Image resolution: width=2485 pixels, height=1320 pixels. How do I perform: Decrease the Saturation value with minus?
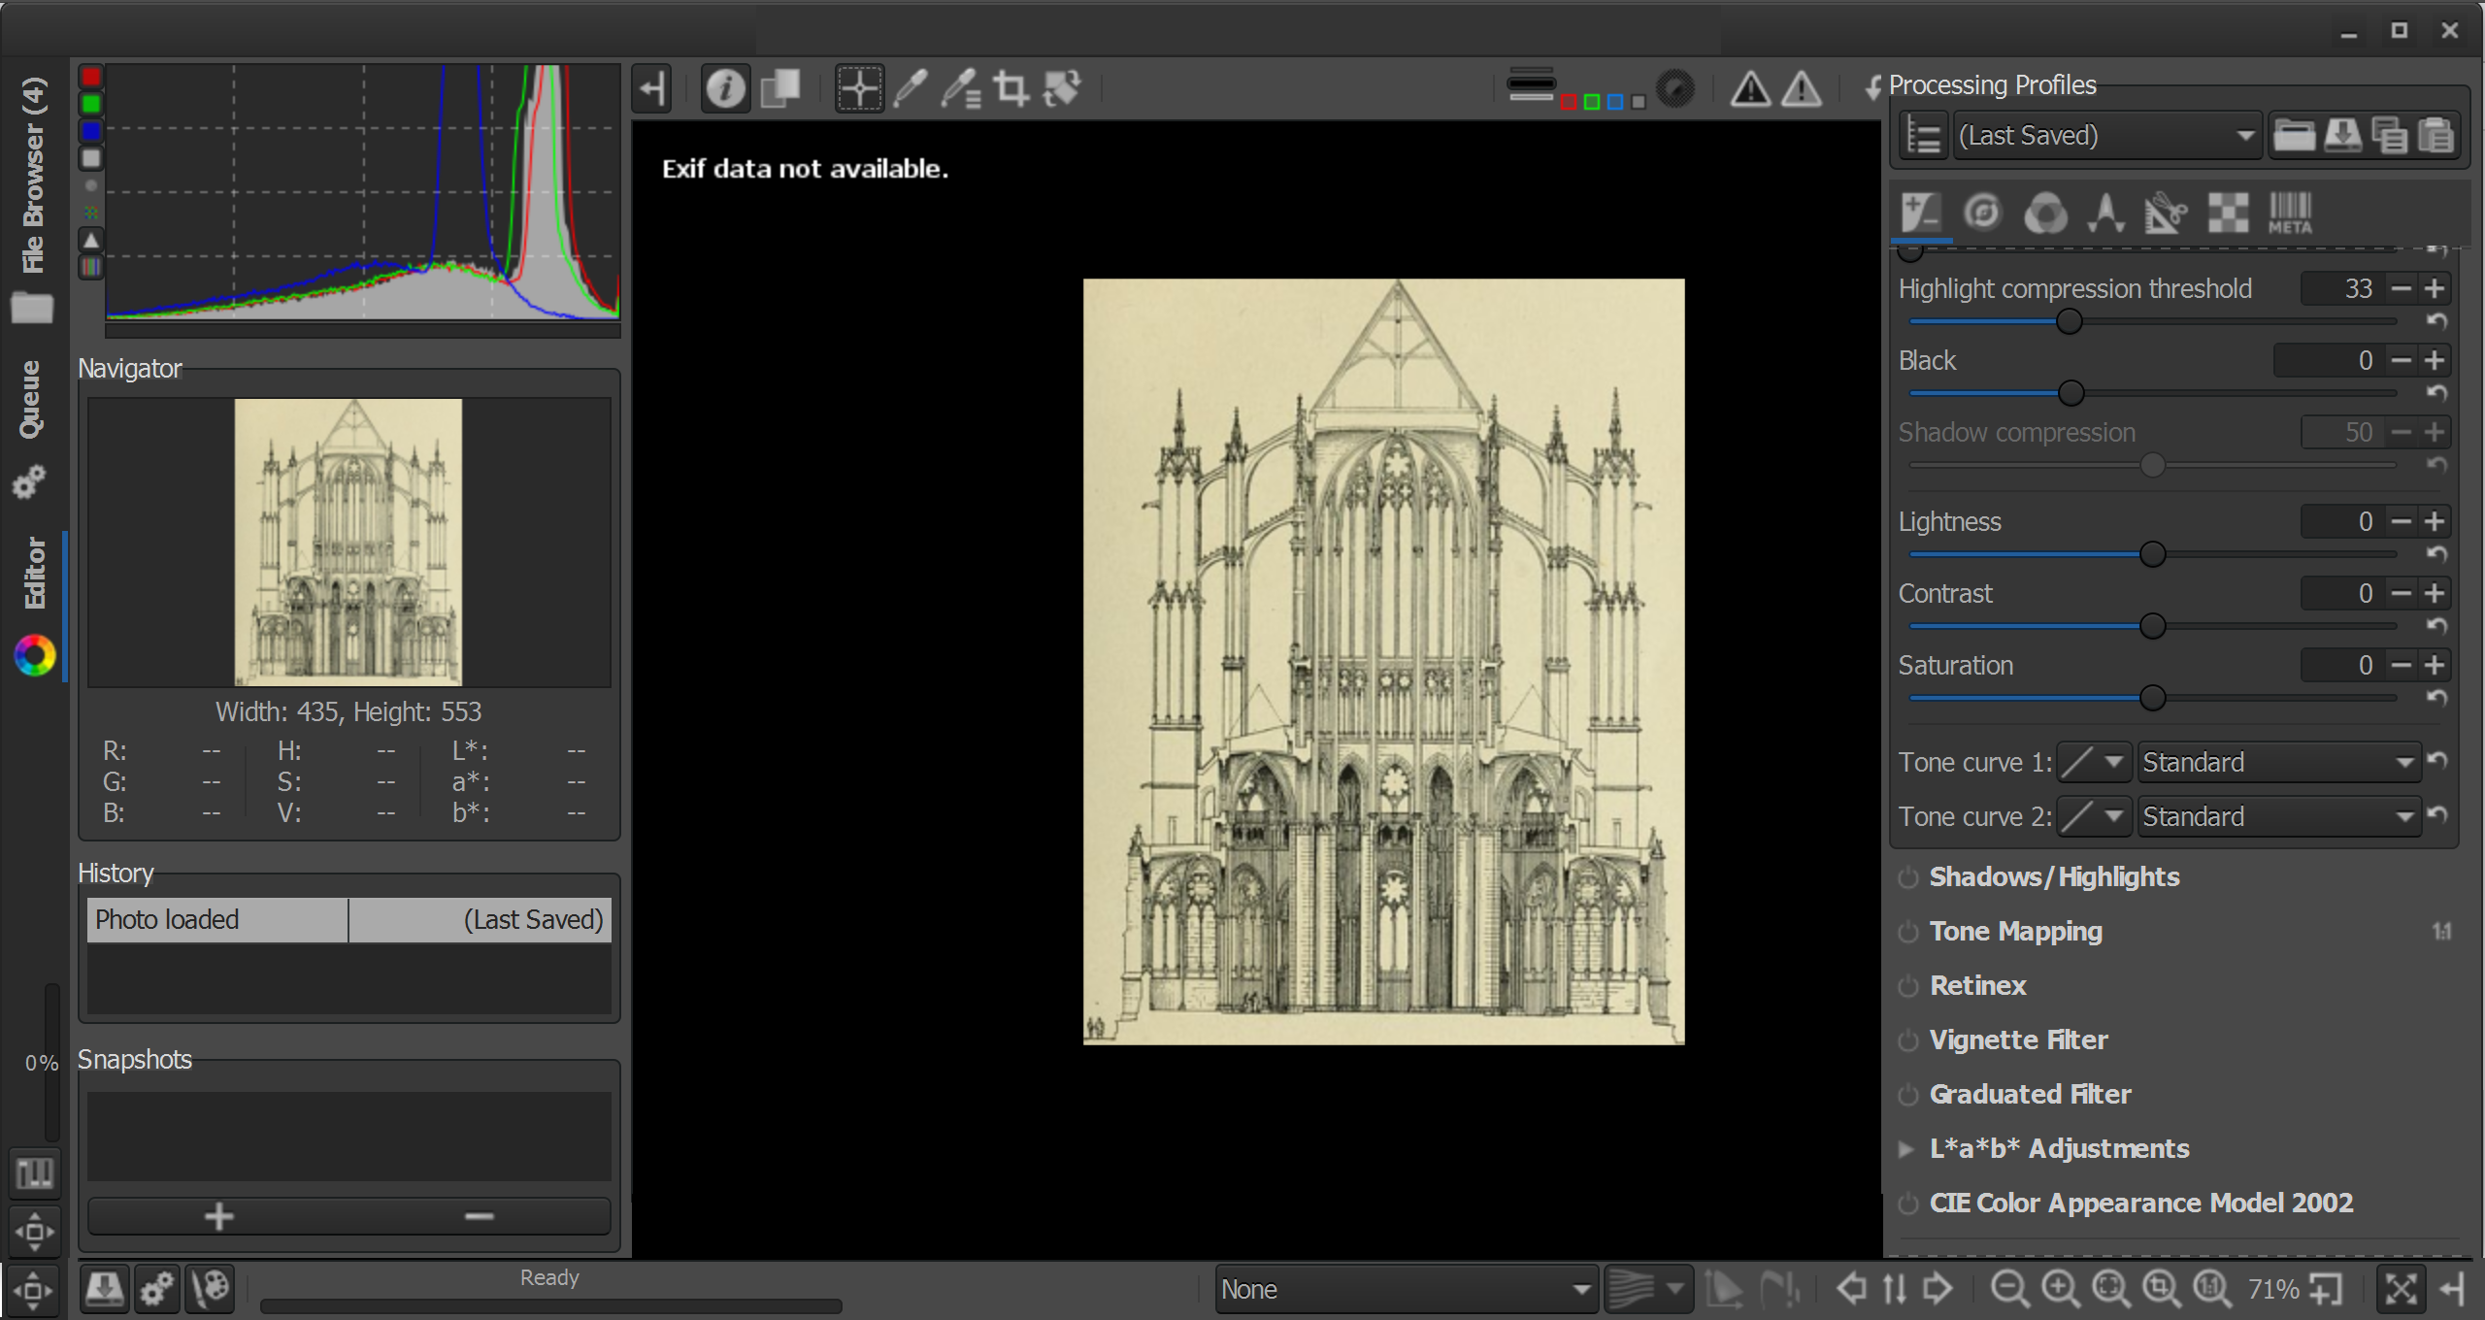pos(2402,665)
